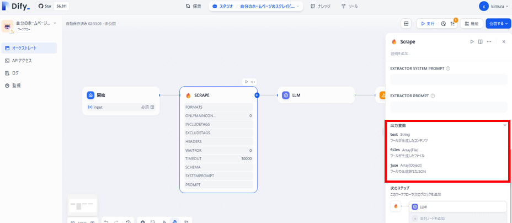
Task: Open the run history clock icon
Action: 444,24
